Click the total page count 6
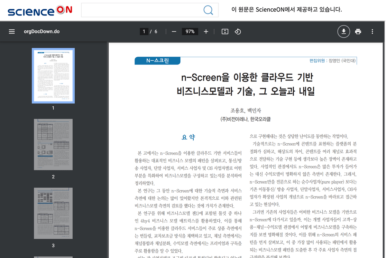The height and width of the screenshot is (258, 386). 156,32
